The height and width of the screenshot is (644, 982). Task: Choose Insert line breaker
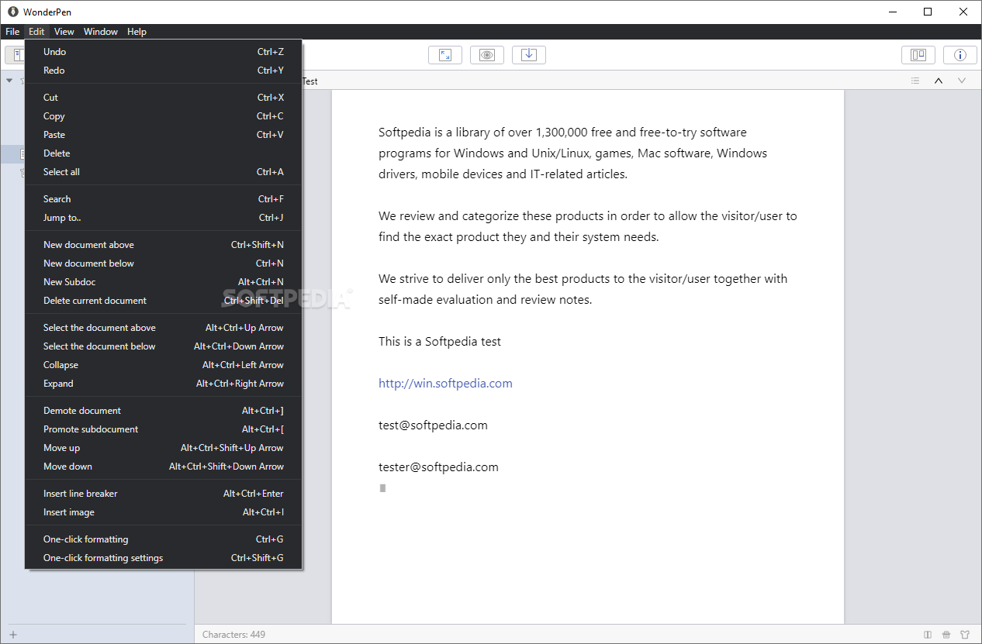coord(164,494)
